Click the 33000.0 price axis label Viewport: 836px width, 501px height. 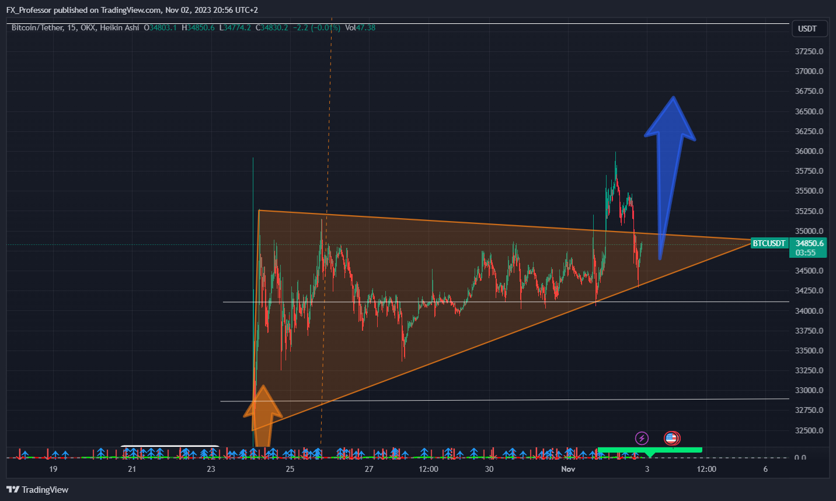click(809, 390)
